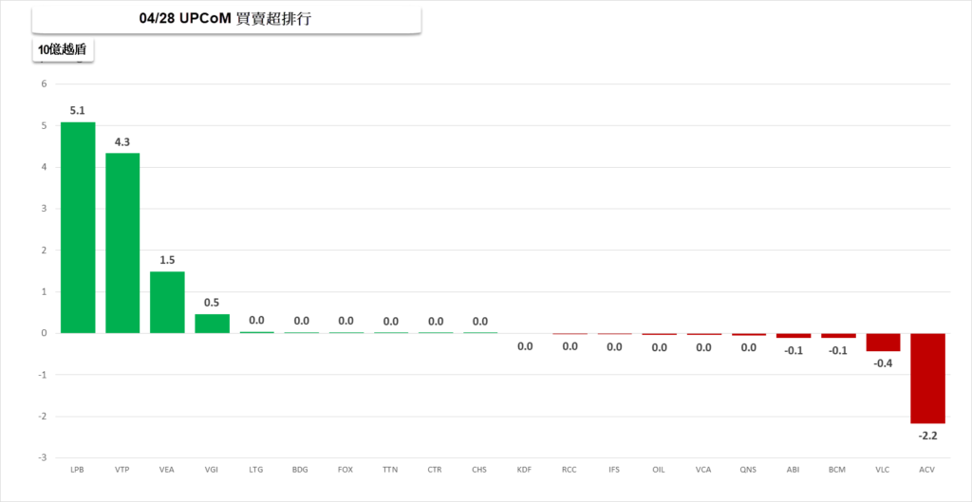Image resolution: width=972 pixels, height=502 pixels.
Task: Click the red ACV bar
Action: pyautogui.click(x=927, y=378)
